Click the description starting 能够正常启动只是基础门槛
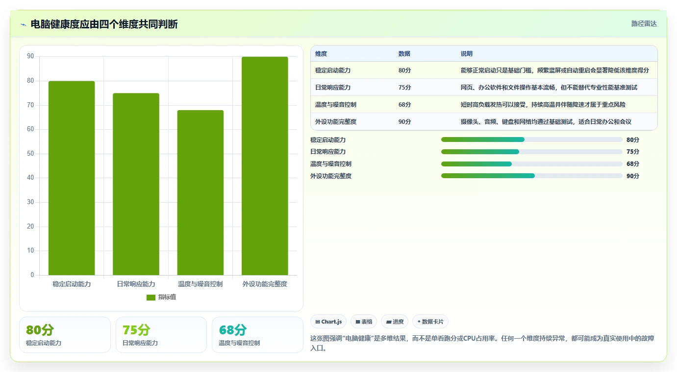677x372 pixels. pos(555,70)
